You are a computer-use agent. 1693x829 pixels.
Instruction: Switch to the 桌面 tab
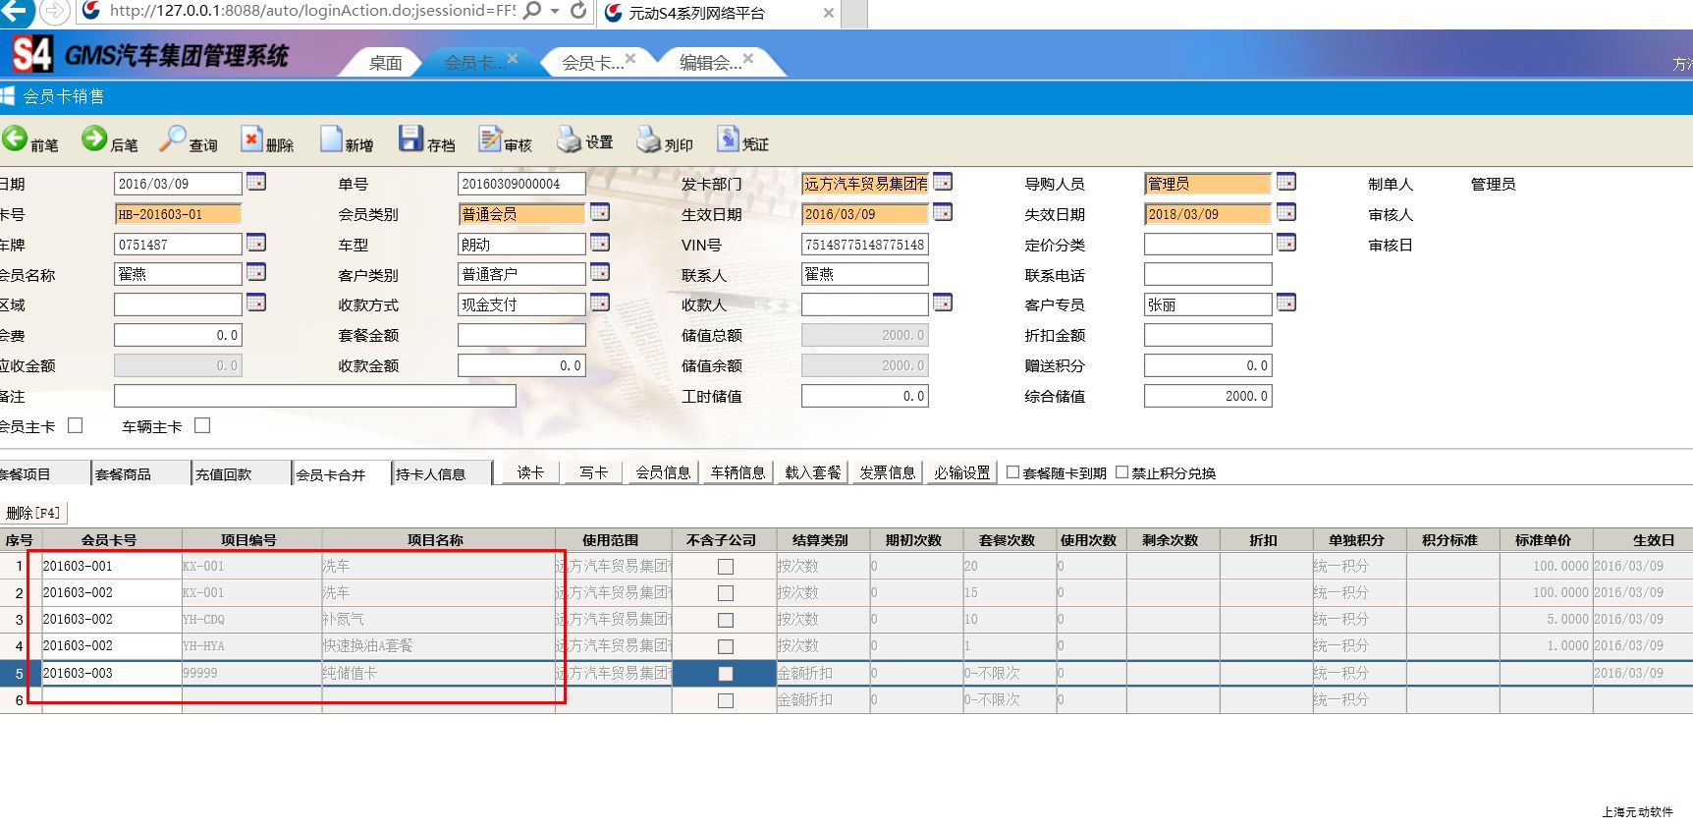tap(385, 63)
